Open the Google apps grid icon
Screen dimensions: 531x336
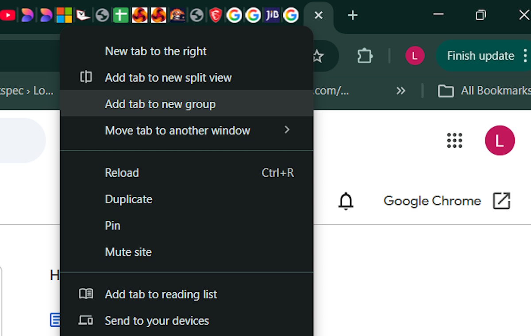click(x=454, y=140)
